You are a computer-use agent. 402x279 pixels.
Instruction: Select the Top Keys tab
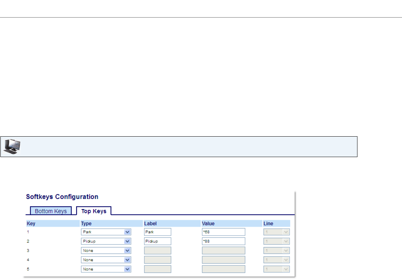pos(94,211)
